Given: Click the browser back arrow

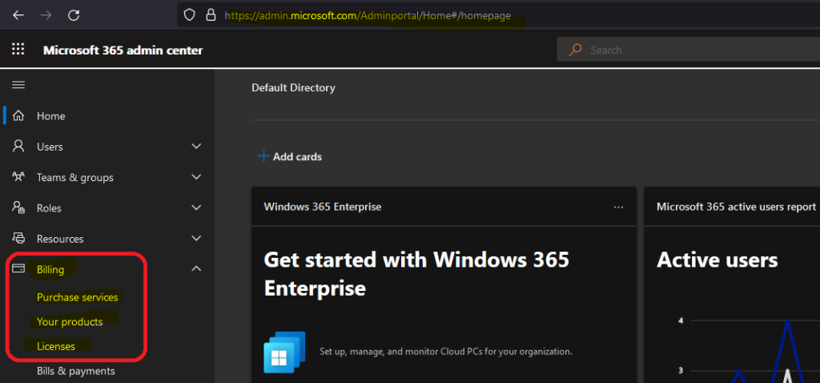Looking at the screenshot, I should pyautogui.click(x=18, y=15).
